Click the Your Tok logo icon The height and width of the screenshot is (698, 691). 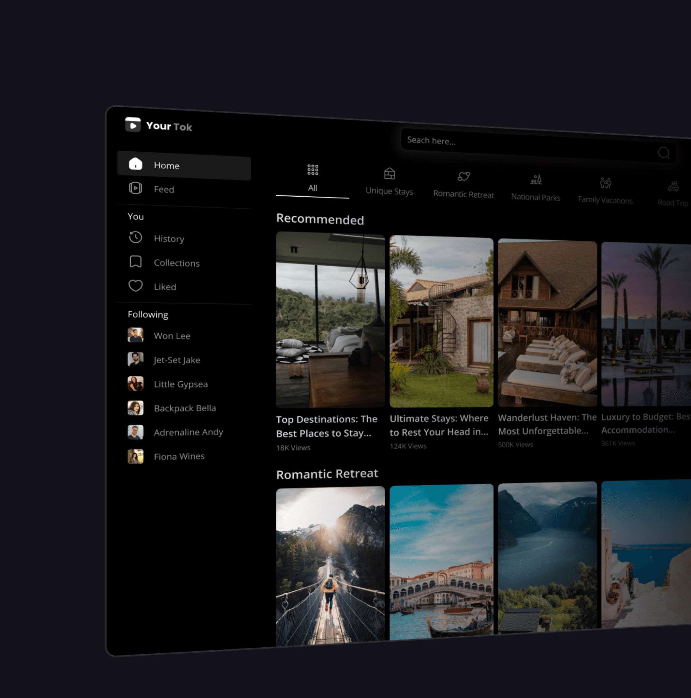pyautogui.click(x=132, y=125)
